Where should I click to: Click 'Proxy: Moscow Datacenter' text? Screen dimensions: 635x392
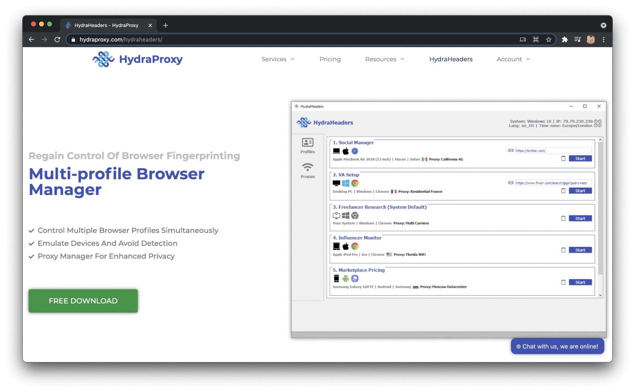coord(443,287)
